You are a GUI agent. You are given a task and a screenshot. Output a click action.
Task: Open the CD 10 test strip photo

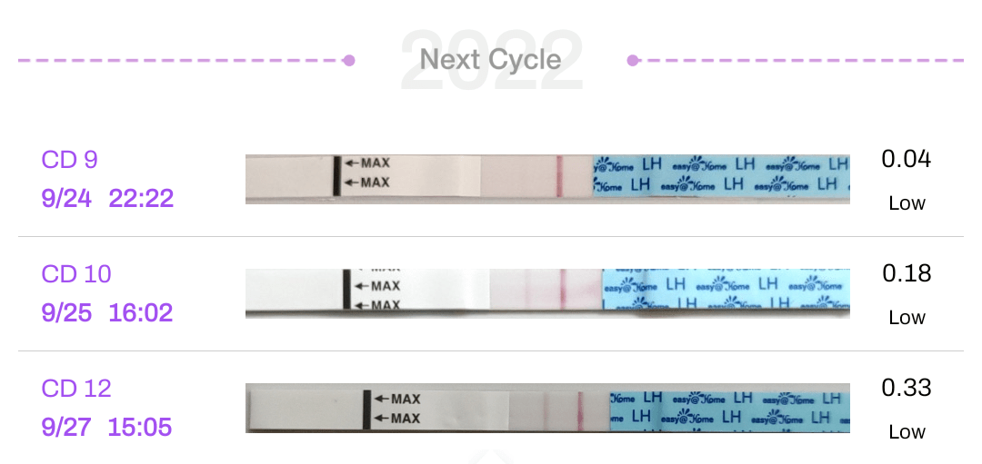(x=547, y=292)
